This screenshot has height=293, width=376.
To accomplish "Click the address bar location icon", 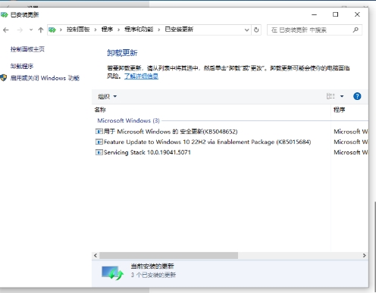I will coord(52,30).
